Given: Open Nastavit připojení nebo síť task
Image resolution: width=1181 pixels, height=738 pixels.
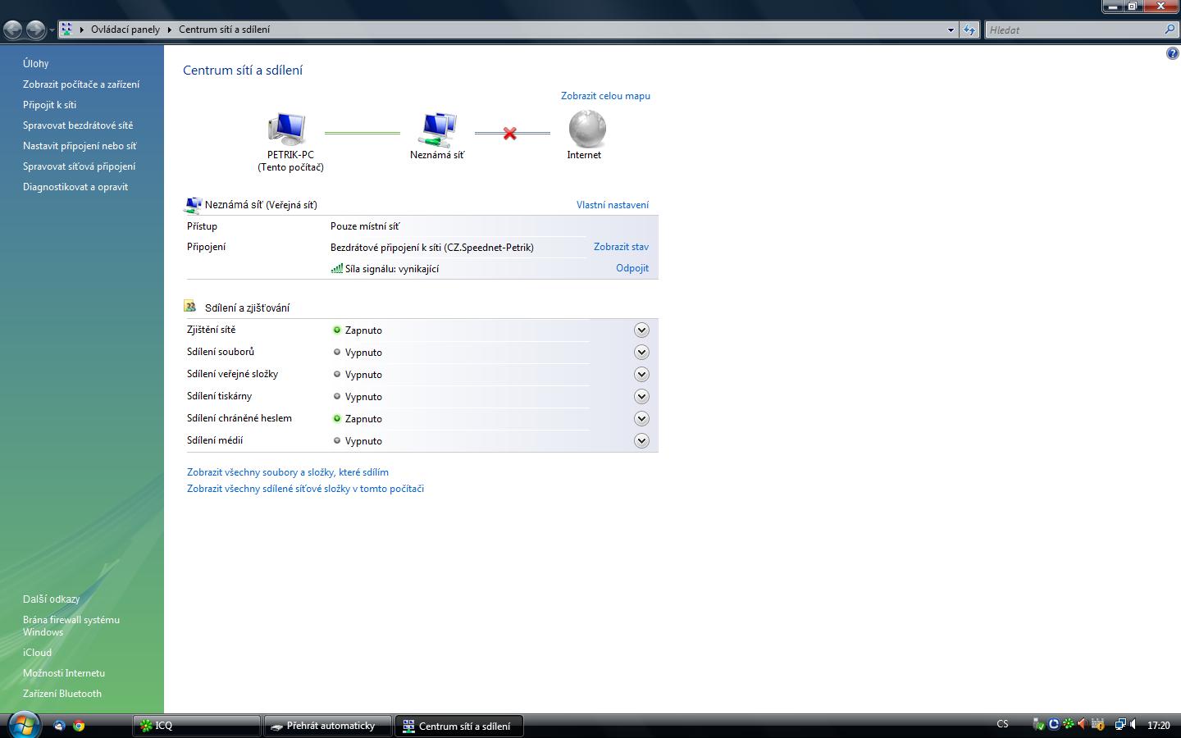Looking at the screenshot, I should tap(80, 146).
